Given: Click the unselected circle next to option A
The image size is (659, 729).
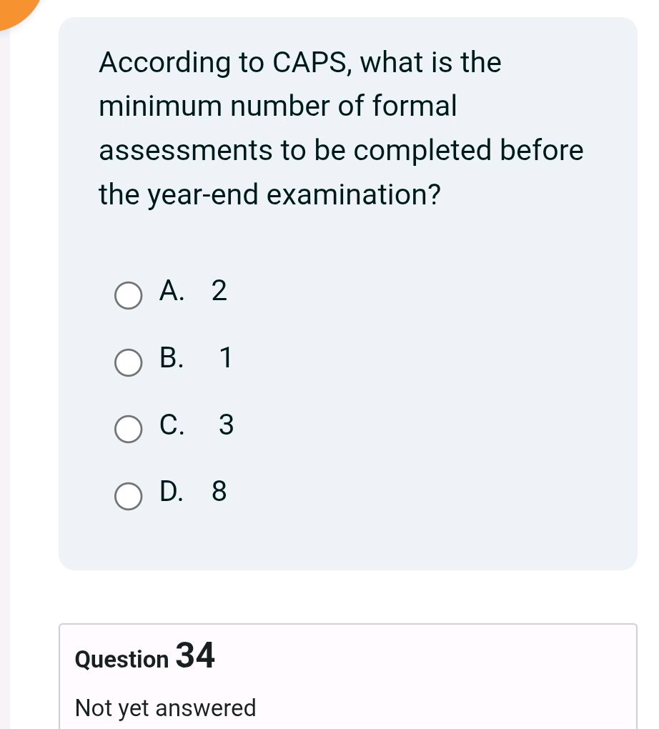Looking at the screenshot, I should 128,295.
